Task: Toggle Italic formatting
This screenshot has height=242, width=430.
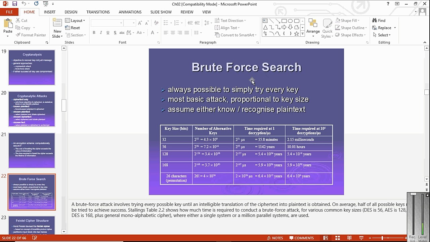Action: tap(101, 33)
